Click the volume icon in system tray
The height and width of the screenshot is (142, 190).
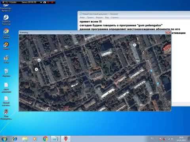tap(172, 139)
